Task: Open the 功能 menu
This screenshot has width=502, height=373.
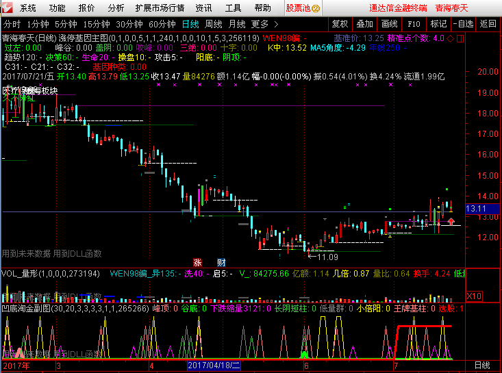Action: [x=58, y=8]
